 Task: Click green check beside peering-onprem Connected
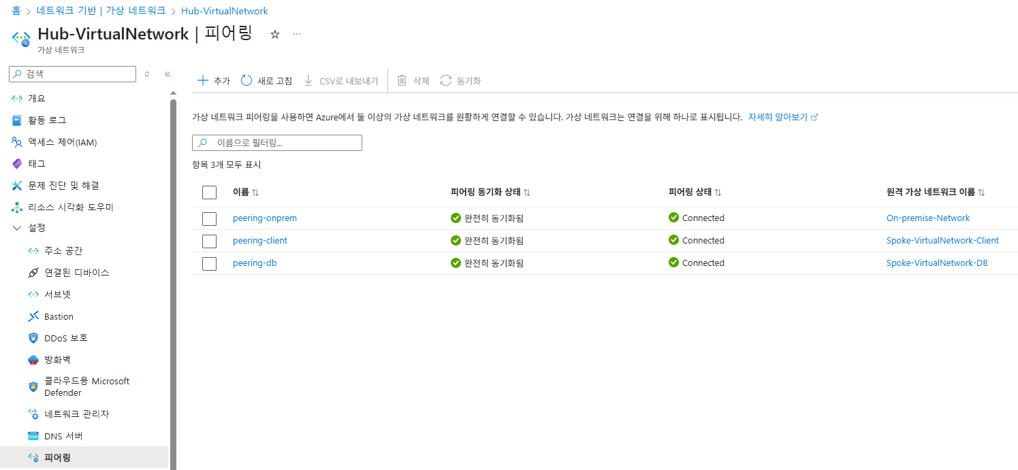674,218
